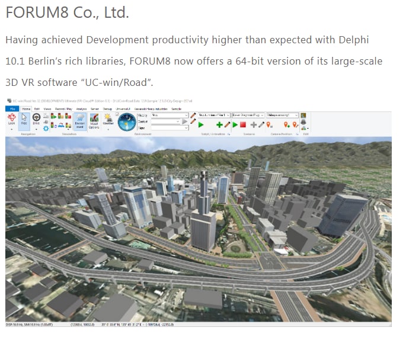Stop traffic using the red stop signal icon
This screenshot has height=340, width=406.
coord(68,116)
